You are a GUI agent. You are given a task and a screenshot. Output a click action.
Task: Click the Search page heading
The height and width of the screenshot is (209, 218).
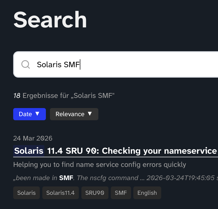pyautogui.click(x=50, y=19)
